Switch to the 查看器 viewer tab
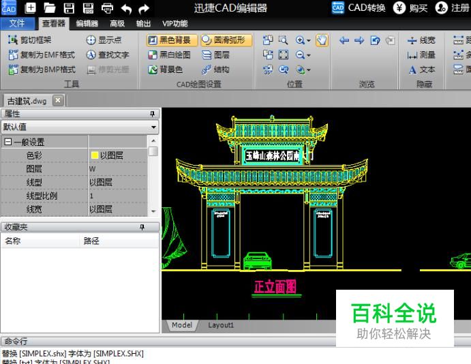Viewport: 471px width, 364px height. [x=54, y=23]
